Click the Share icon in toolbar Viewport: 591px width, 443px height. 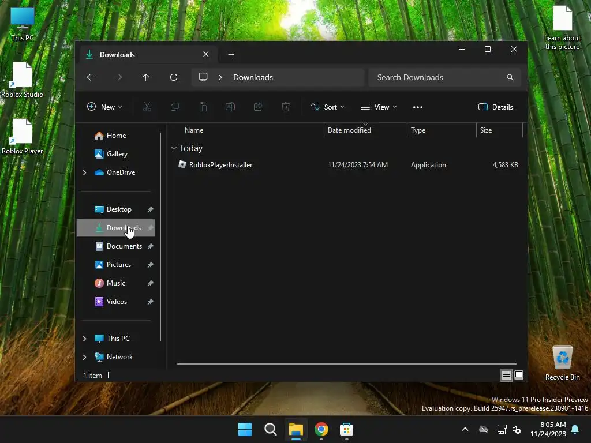(258, 107)
